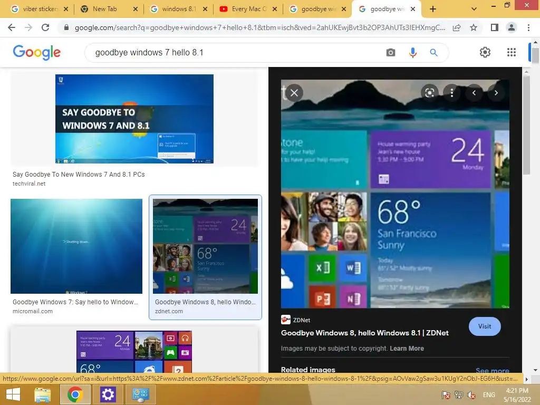The width and height of the screenshot is (540, 405).
Task: Open PC settings gear on taskbar
Action: tap(108, 394)
